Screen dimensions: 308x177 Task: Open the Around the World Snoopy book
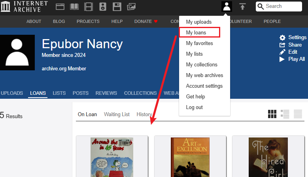pyautogui.click(x=112, y=157)
